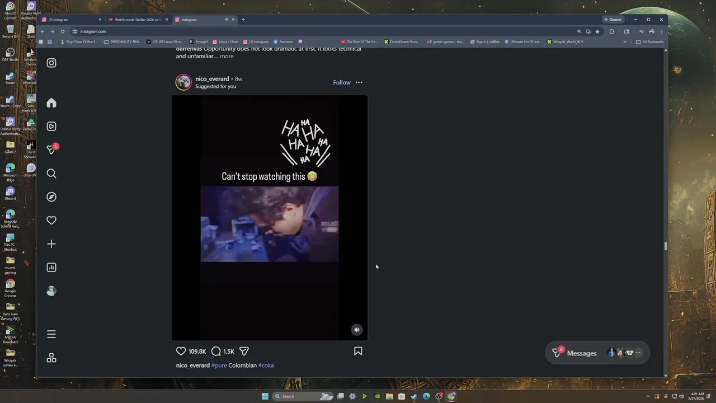This screenshot has height=403, width=716.
Task: Like the nico_everard post
Action: (x=181, y=351)
